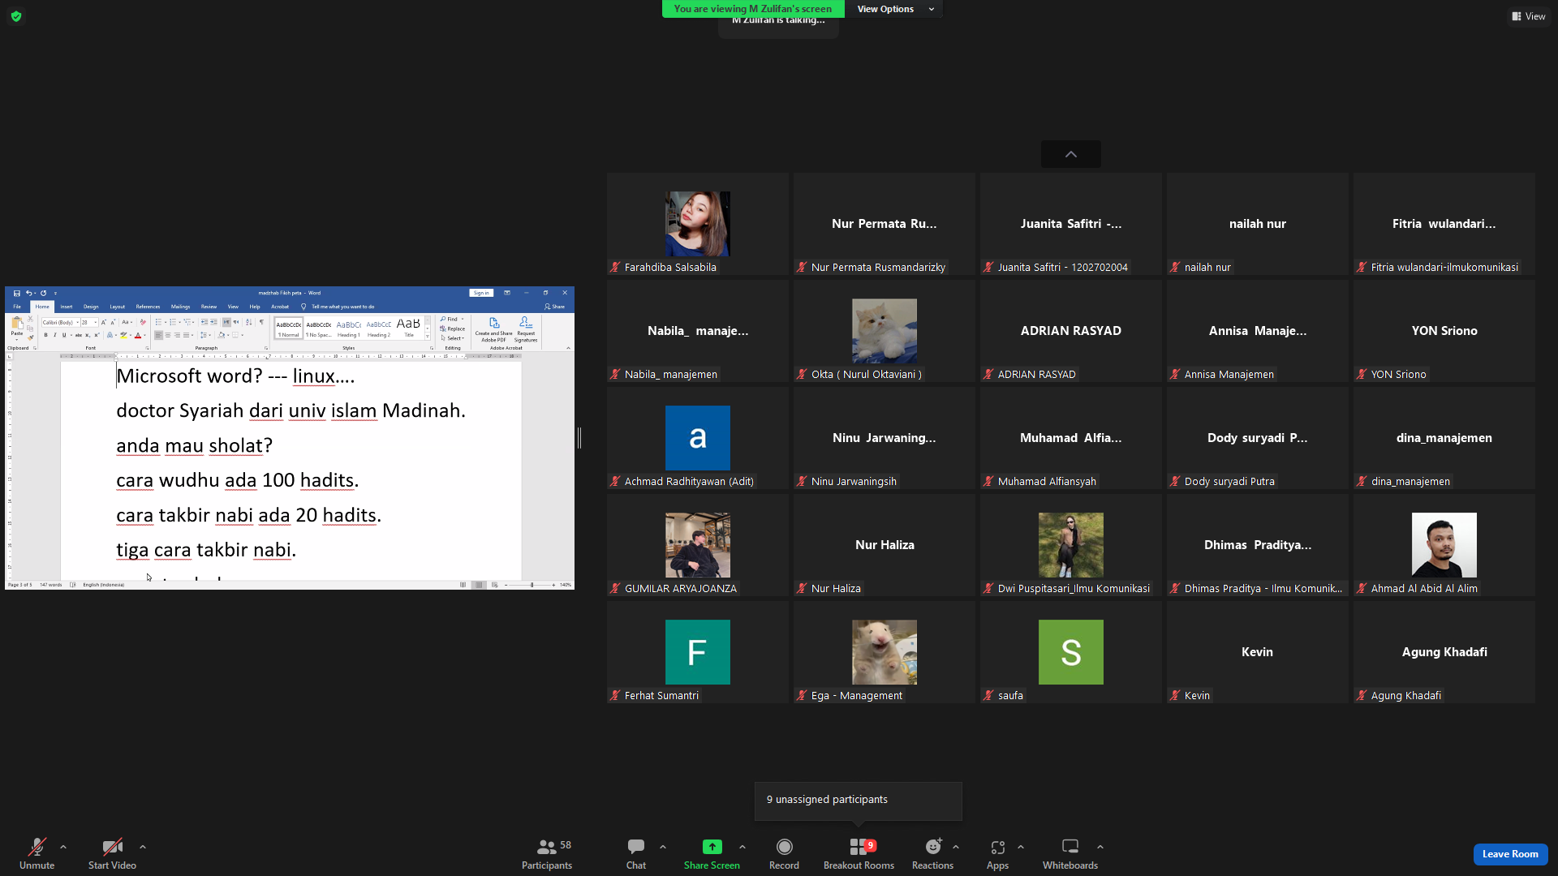Click the red font color icon in Word

point(138,335)
